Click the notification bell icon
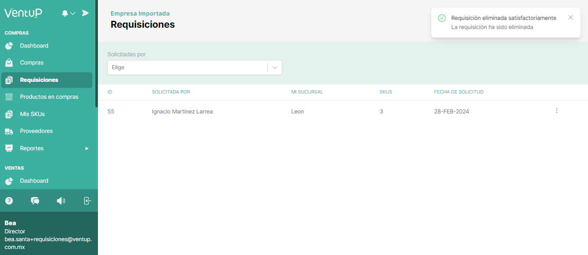Image resolution: width=588 pixels, height=255 pixels. coord(65,13)
